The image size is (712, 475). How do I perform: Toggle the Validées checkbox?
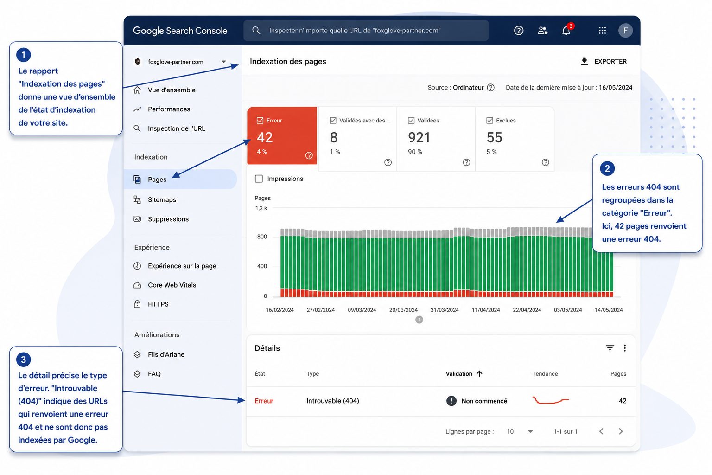pyautogui.click(x=411, y=121)
